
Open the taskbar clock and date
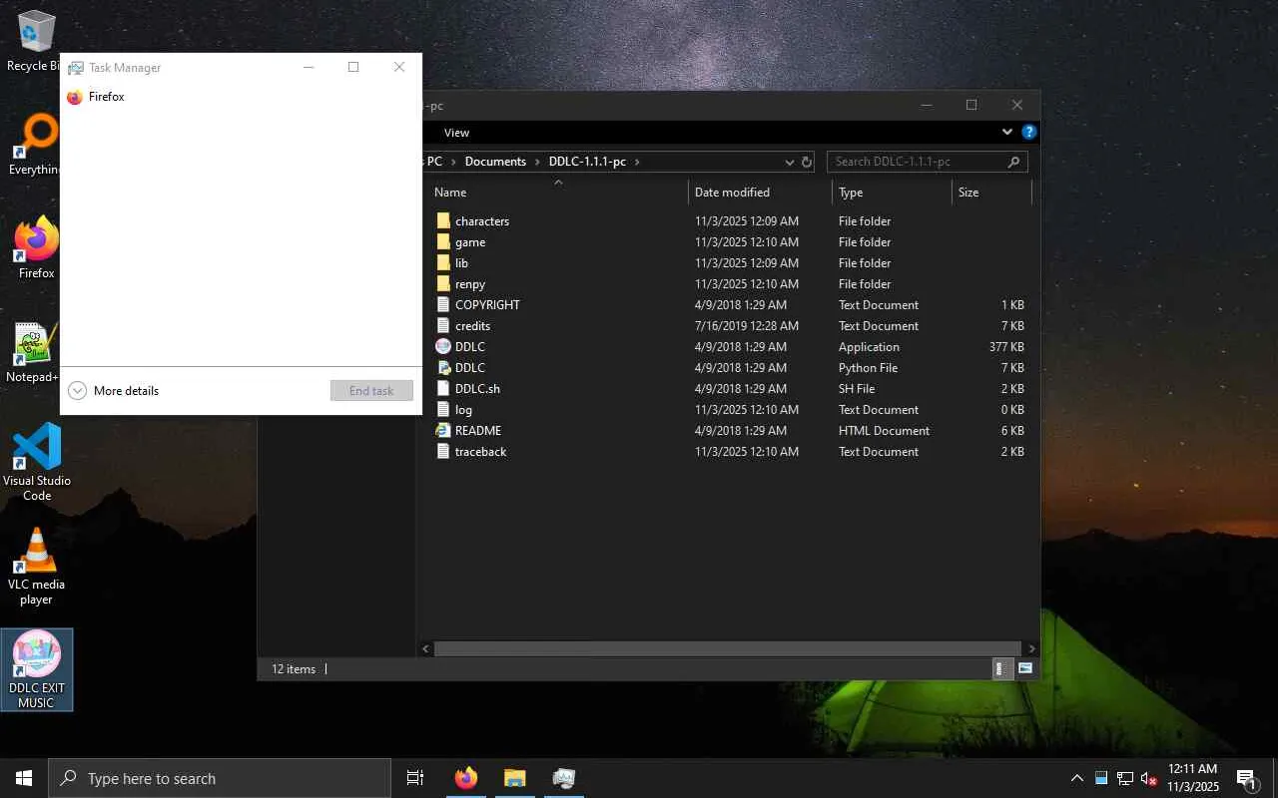coord(1193,778)
